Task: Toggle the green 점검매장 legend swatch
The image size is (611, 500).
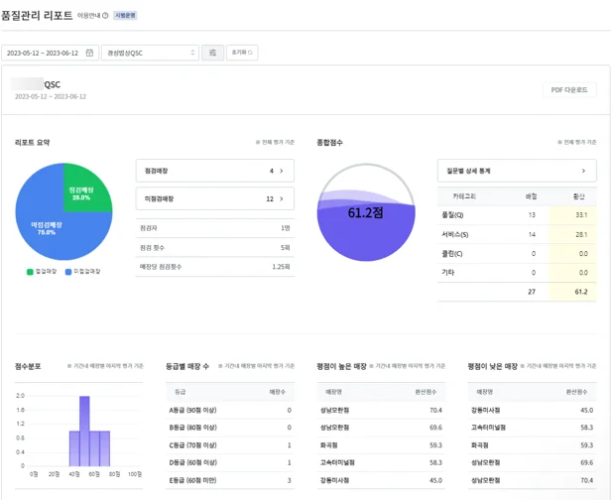Action: click(x=30, y=272)
